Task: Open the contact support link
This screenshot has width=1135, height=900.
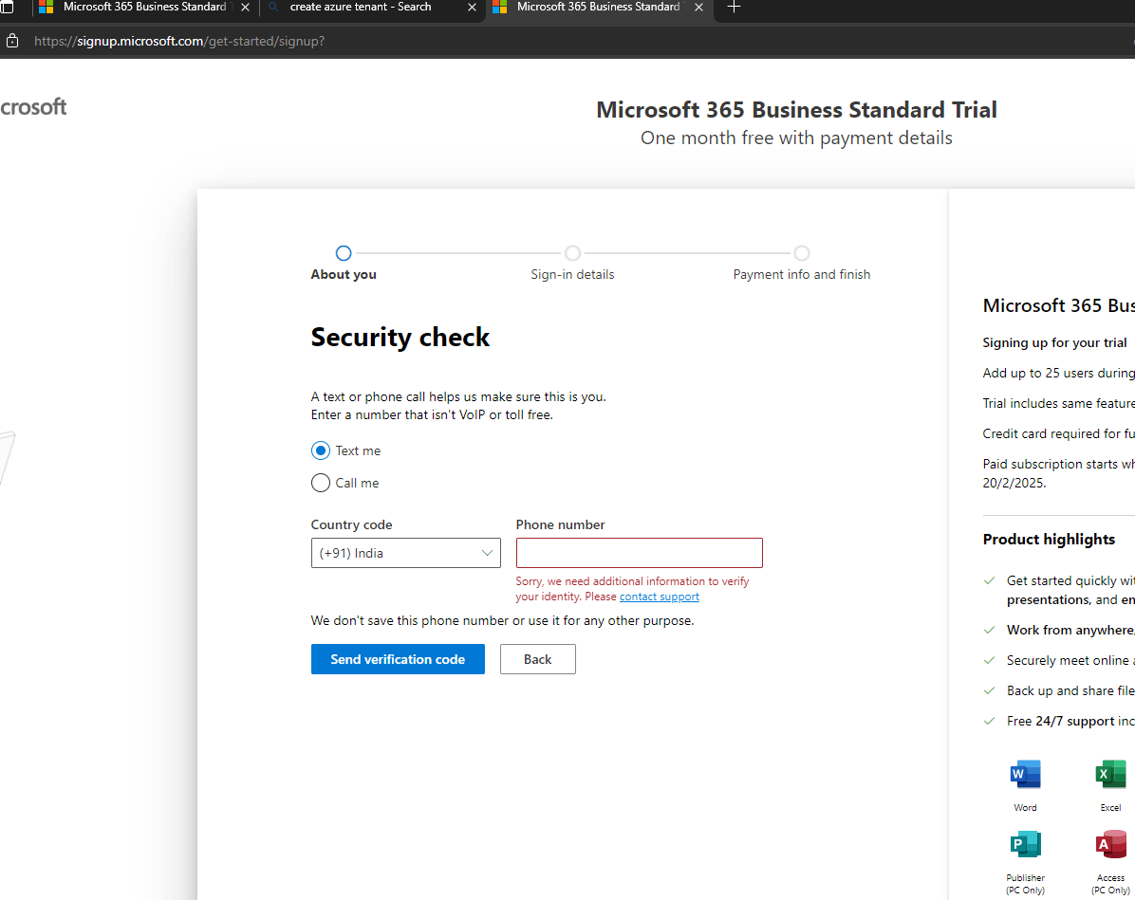Action: 660,597
